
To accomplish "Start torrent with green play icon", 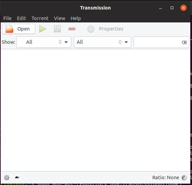I will tap(43, 29).
